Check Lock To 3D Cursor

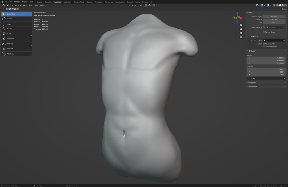(264, 44)
